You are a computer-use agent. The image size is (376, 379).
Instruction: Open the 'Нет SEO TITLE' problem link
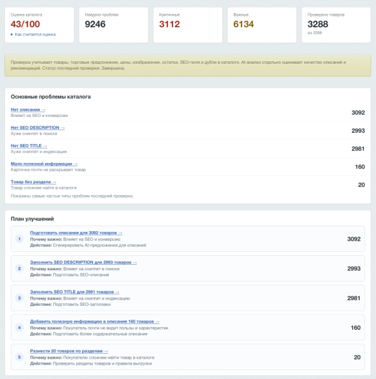point(29,146)
